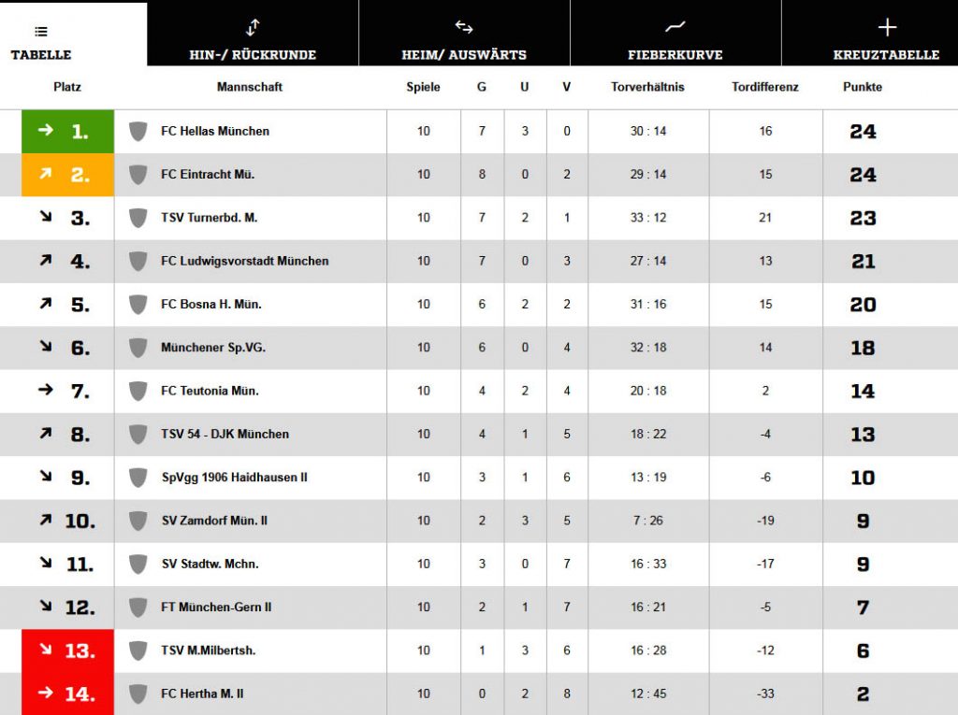Screen dimensions: 958x715
Task: Click the FC Hertha M. II team name
Action: coord(202,694)
